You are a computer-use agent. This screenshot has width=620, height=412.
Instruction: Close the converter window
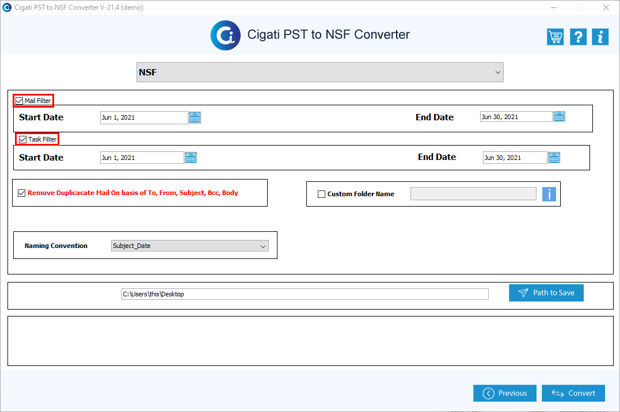[606, 7]
